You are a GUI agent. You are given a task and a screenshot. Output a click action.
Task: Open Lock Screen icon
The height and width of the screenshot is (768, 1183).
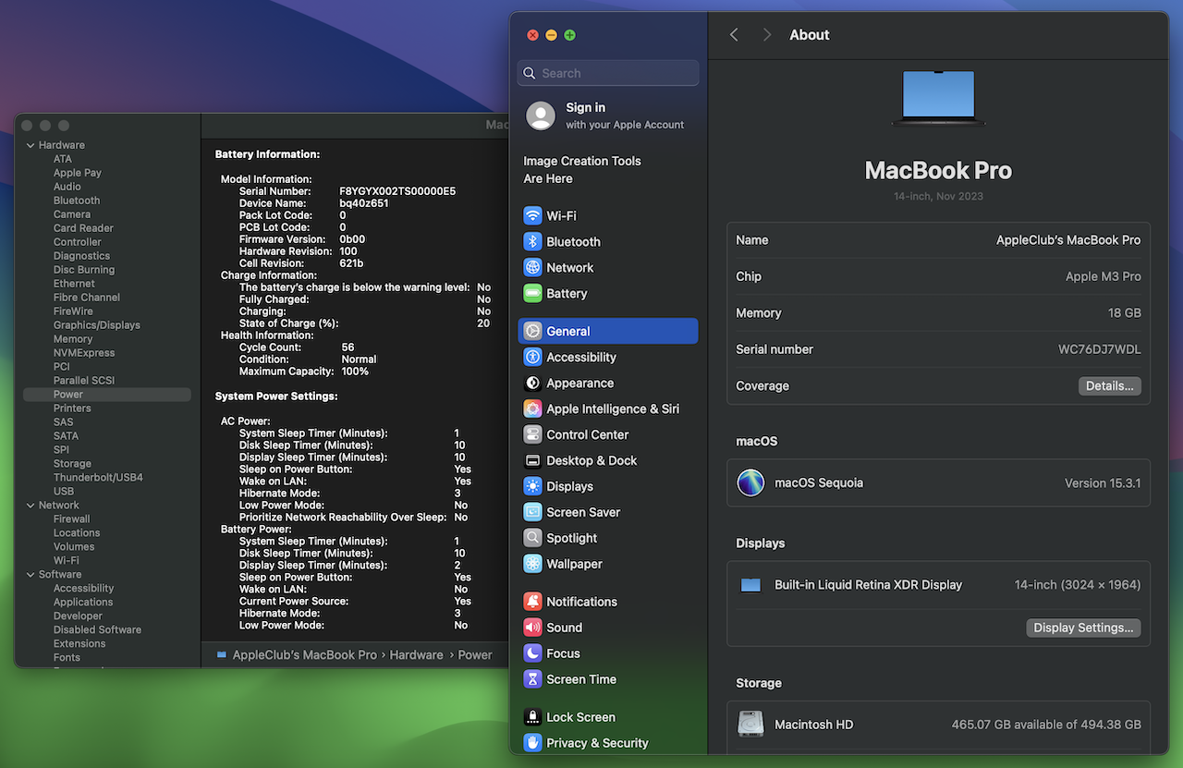[x=532, y=717]
